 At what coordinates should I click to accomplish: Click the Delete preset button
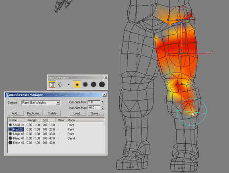click(53, 113)
